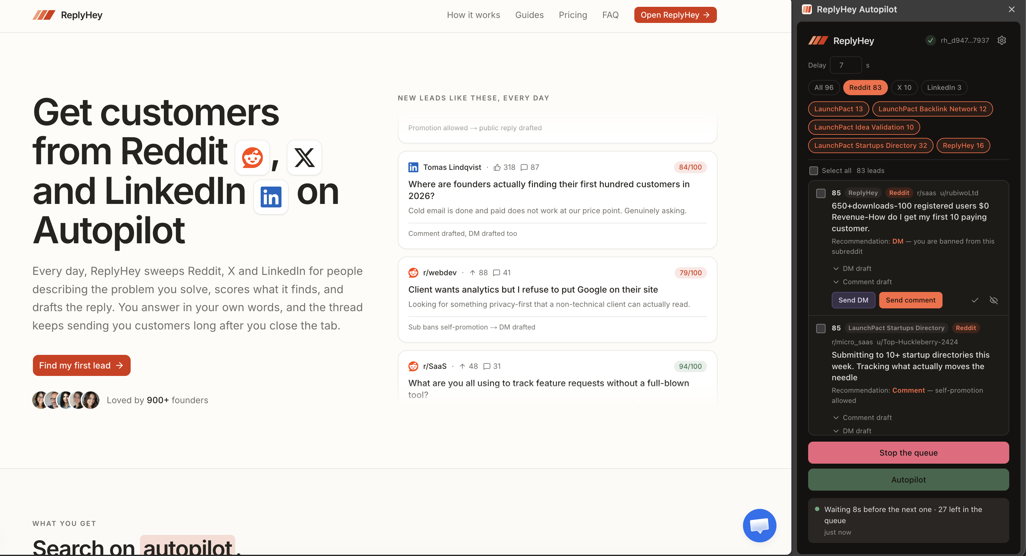Toggle the LaunchPact Idea Validation 10 chip
This screenshot has width=1026, height=556.
click(x=864, y=127)
